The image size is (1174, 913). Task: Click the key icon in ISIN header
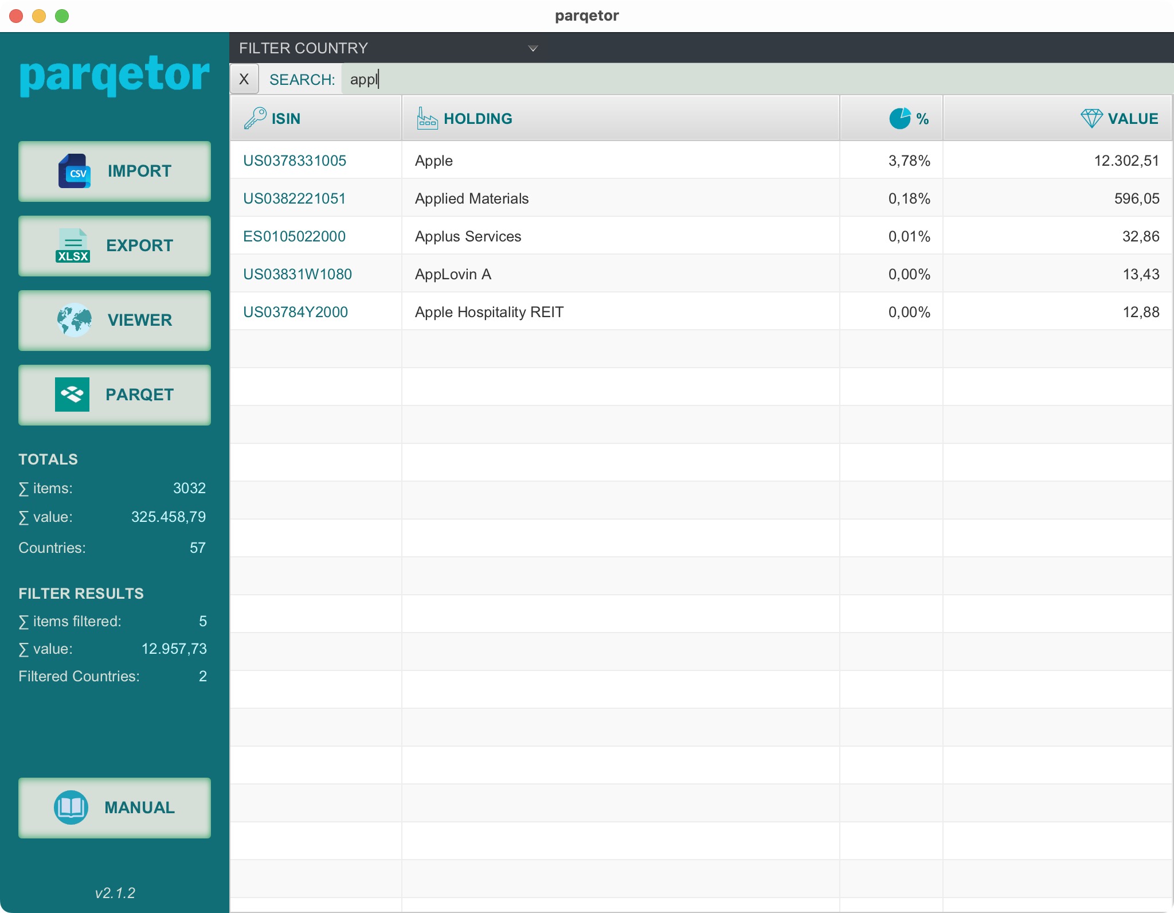[x=255, y=118]
